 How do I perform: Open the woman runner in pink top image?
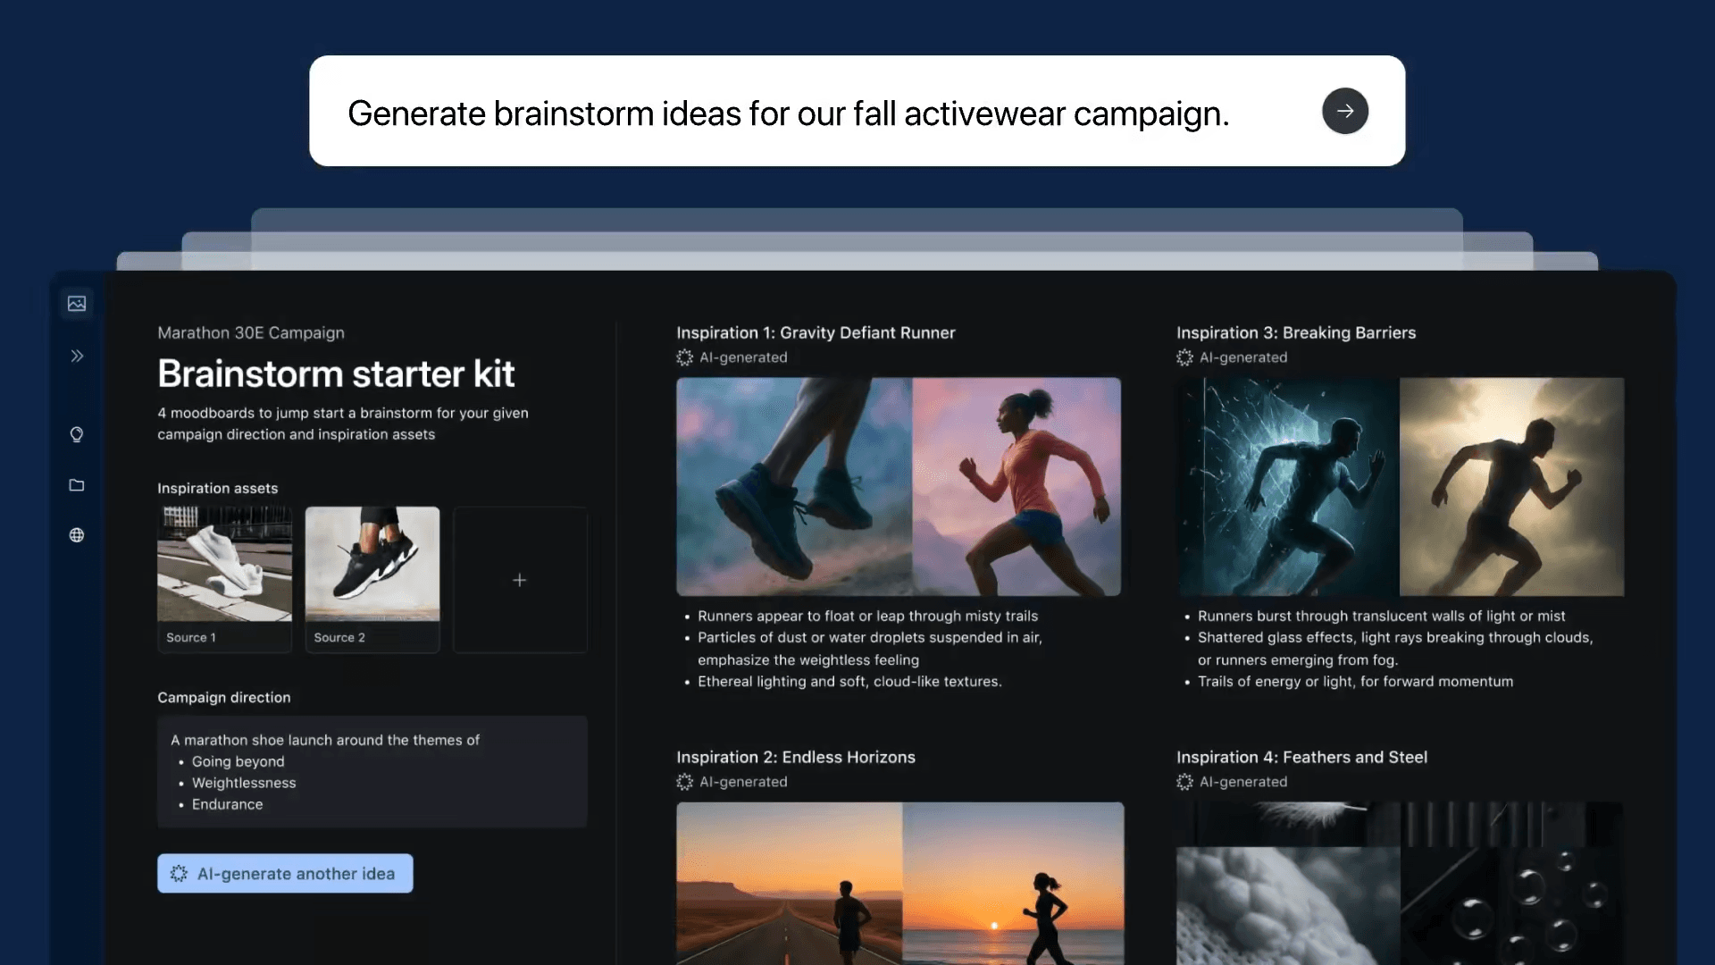tap(1016, 487)
